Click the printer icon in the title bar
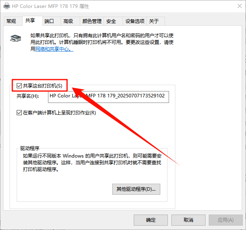The width and height of the screenshot is (246, 230). click(x=7, y=6)
